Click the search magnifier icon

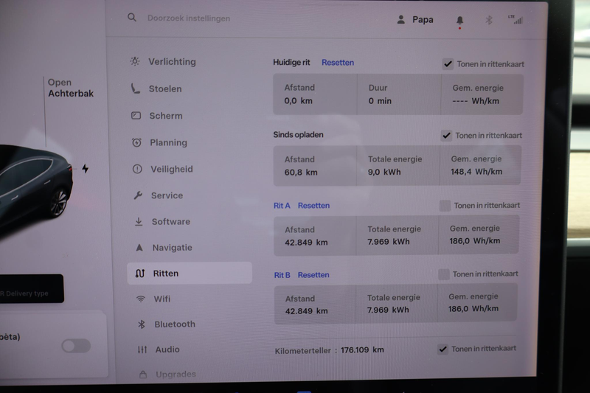click(132, 18)
